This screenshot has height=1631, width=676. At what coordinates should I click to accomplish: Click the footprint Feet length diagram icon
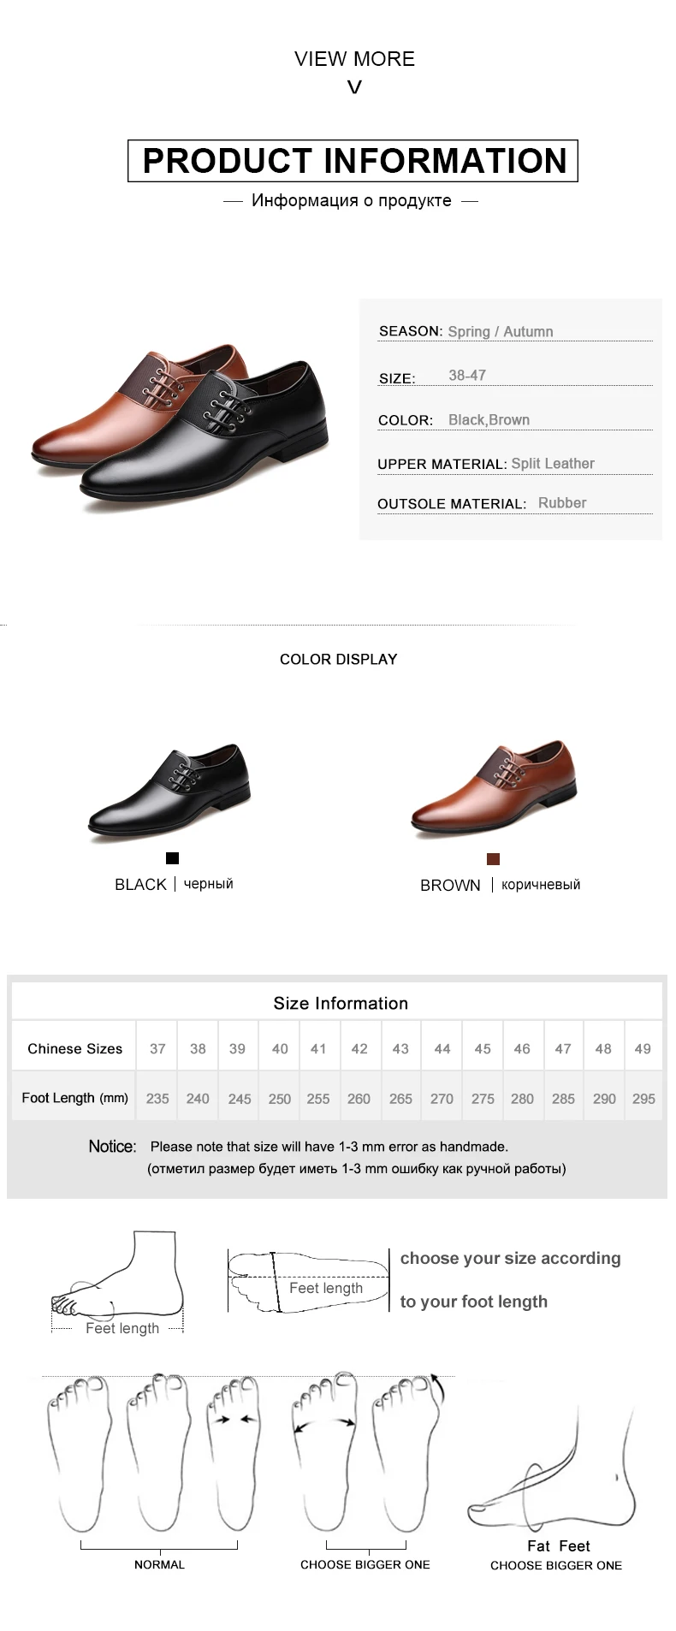pos(308,1280)
